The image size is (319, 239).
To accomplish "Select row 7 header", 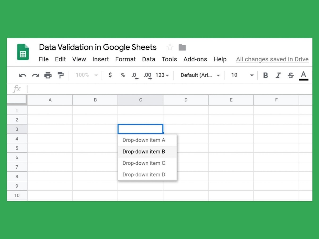I will 17,167.
